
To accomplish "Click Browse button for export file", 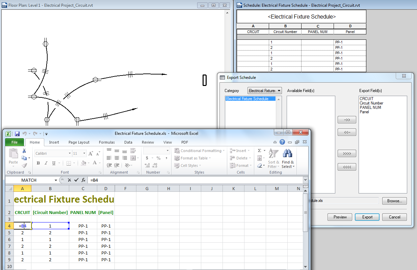I will point(394,201).
